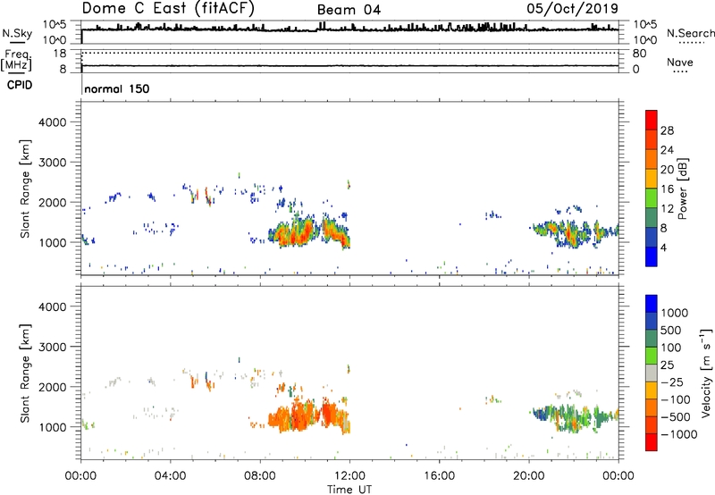Click the '28' Power colorbar tick value
The height and width of the screenshot is (495, 715).
click(667, 130)
